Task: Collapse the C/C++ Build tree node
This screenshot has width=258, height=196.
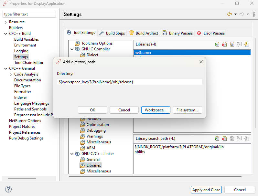Action: (x=6, y=34)
